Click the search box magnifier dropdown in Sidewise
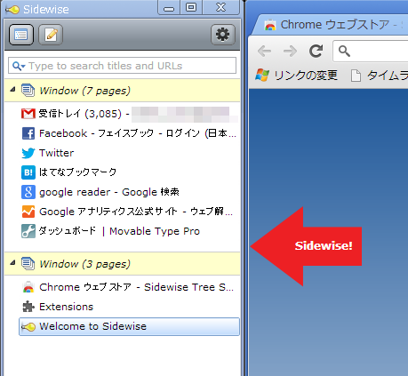This screenshot has height=376, width=408. (19, 66)
